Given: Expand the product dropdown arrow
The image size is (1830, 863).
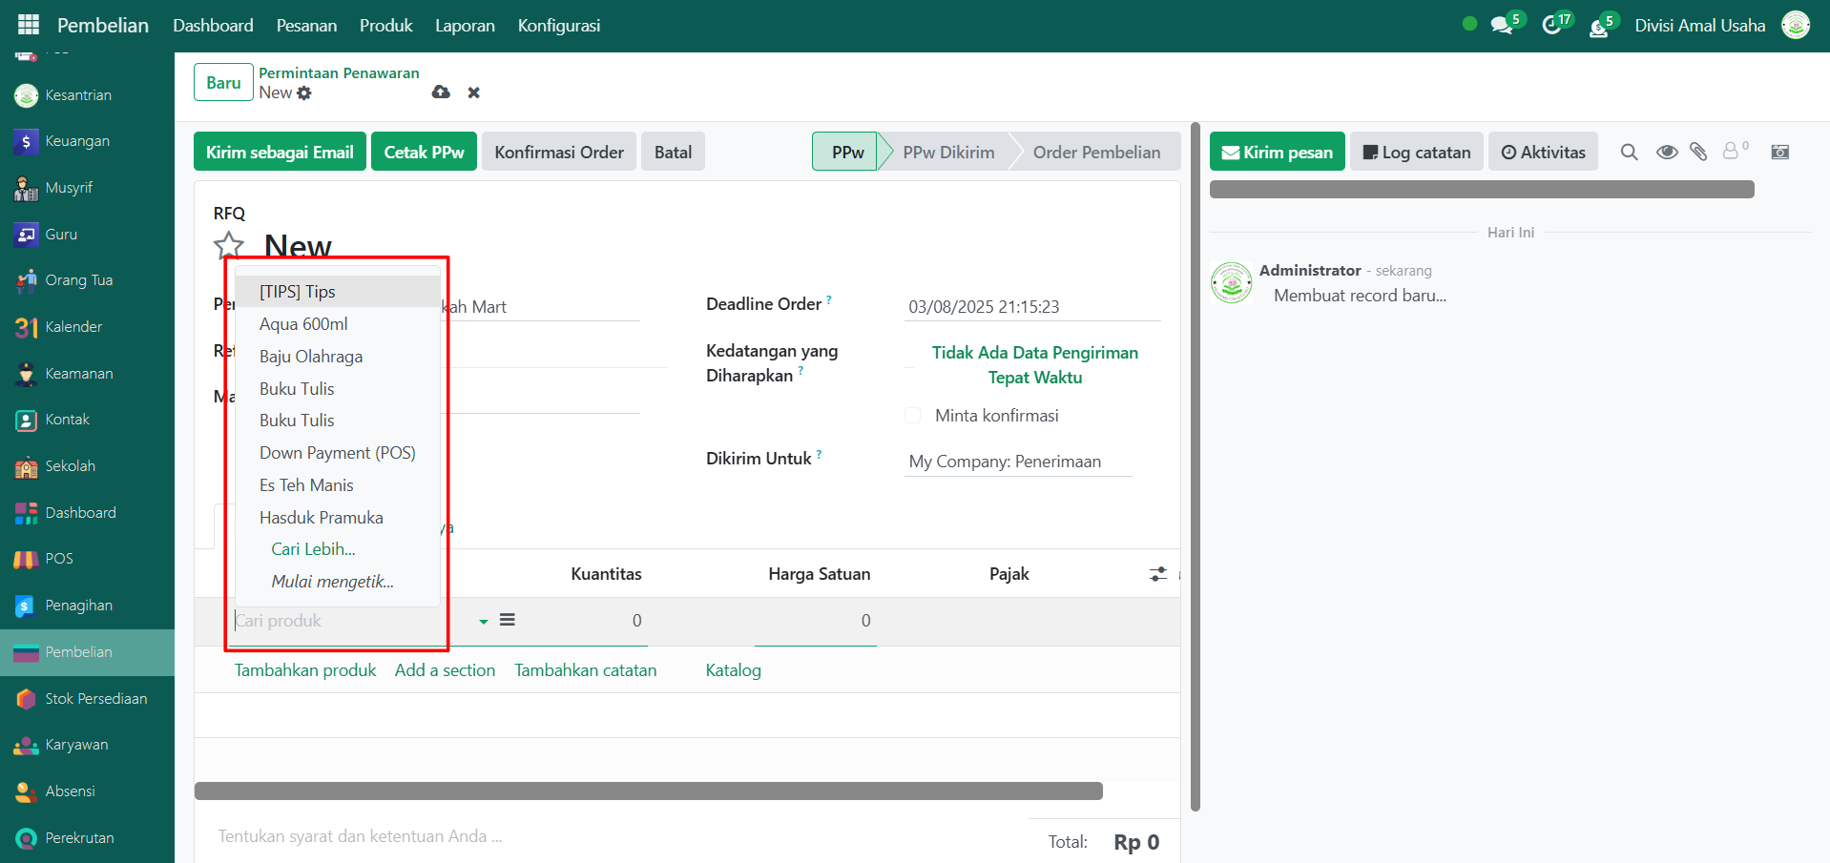Looking at the screenshot, I should pos(484,622).
